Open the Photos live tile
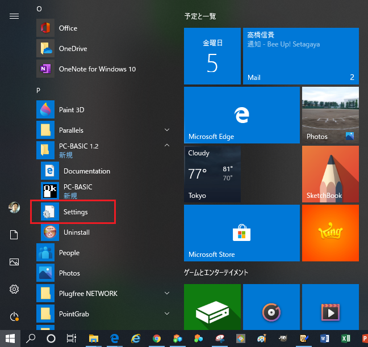This screenshot has width=368, height=347. coord(330,115)
